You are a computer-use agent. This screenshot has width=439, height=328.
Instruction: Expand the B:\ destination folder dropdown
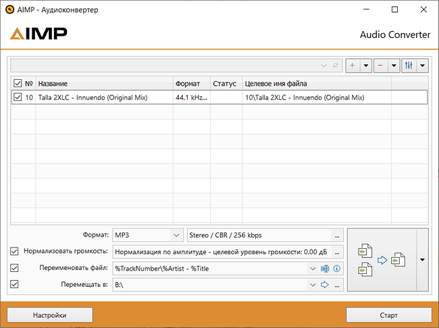coord(313,285)
